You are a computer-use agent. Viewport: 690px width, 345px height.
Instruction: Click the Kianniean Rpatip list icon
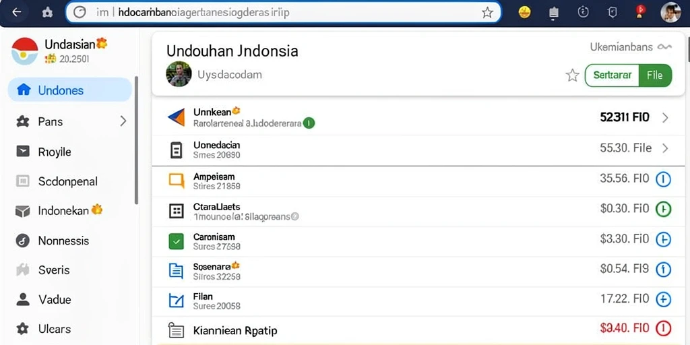coord(176,330)
